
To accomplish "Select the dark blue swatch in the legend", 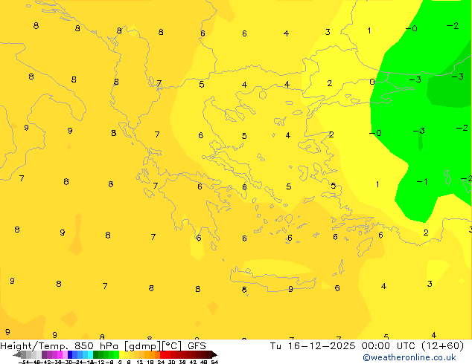I will pos(70,354).
